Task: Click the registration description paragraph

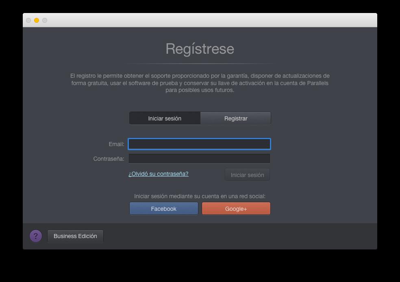Action: pos(200,83)
